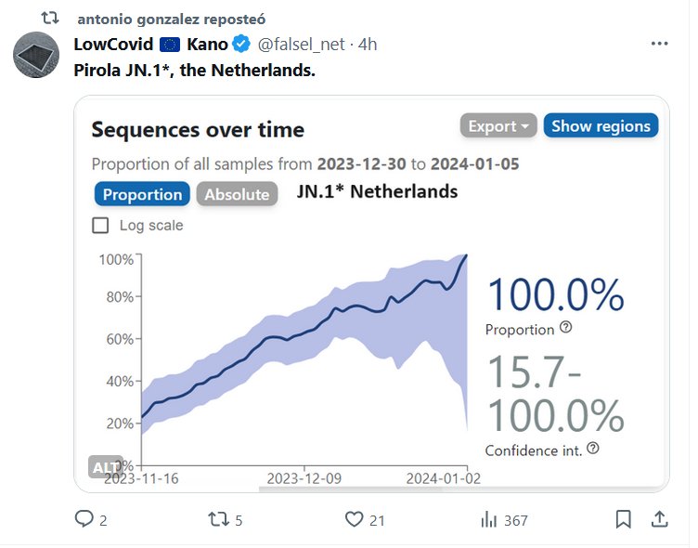Image resolution: width=698 pixels, height=548 pixels.
Task: Click the Confidence int. help icon
Action: coord(593,449)
